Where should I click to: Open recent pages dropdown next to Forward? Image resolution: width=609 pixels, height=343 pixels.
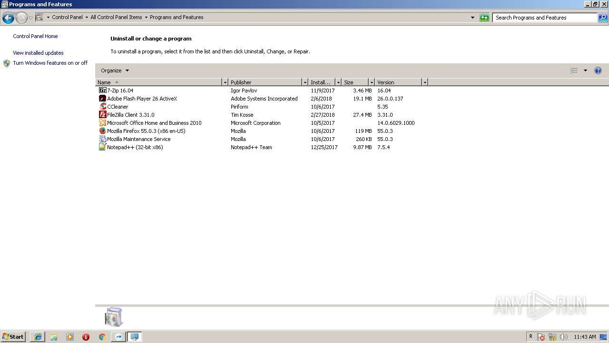coord(30,18)
